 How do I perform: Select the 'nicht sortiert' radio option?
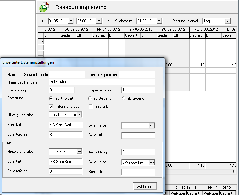(x=51, y=98)
